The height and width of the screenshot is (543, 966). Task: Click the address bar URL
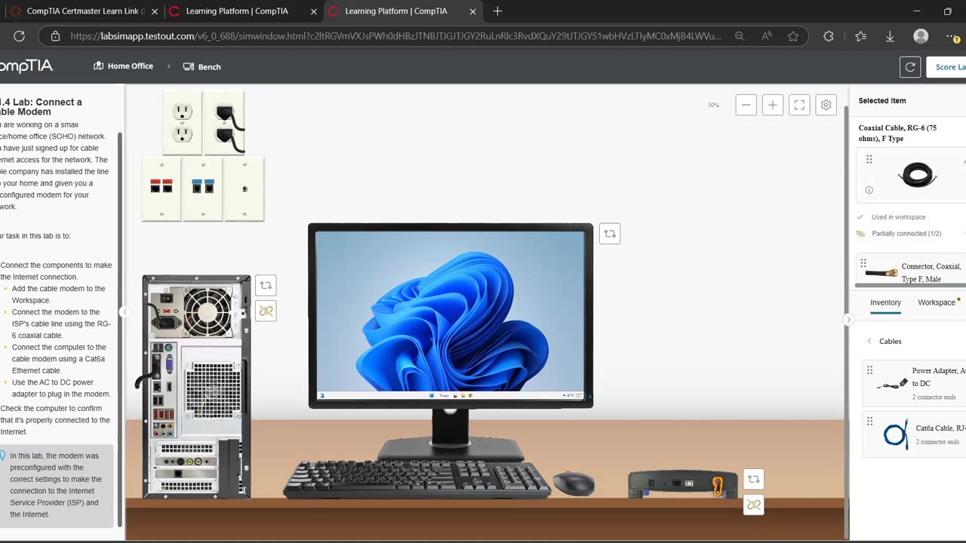coord(395,36)
